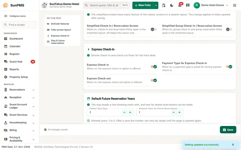Toggle dark mode moon icon
The width and height of the screenshot is (241, 150).
(172, 5)
